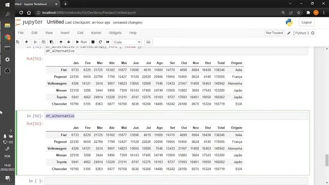Open the command palette keyboard icon
This screenshot has width=329, height=185.
click(x=149, y=42)
